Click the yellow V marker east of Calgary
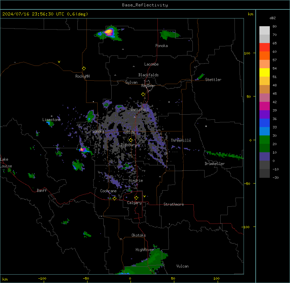The height and width of the screenshot is (283, 290). (x=144, y=196)
